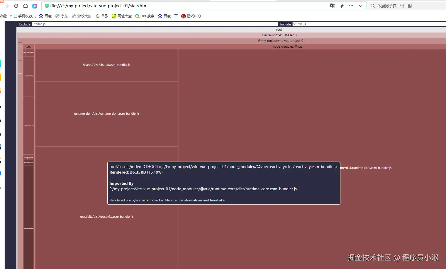Screen dimensions: 446x269
Task: Click the Exclude filter input field
Action: [155, 24]
